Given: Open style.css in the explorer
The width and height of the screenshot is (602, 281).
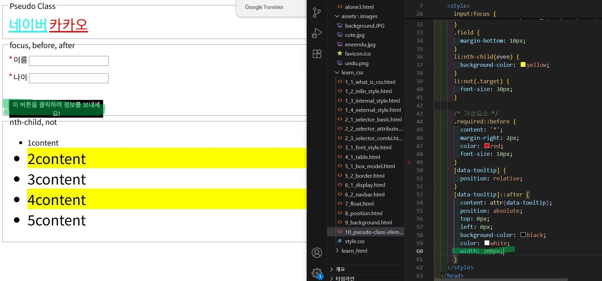Looking at the screenshot, I should (355, 241).
